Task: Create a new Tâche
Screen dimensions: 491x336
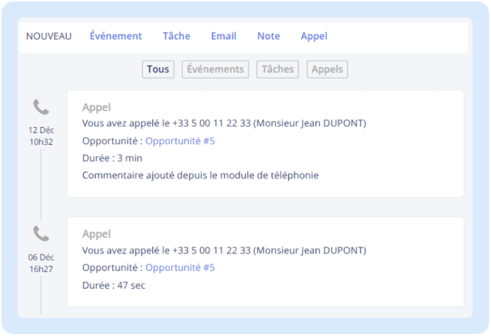Action: click(x=176, y=36)
